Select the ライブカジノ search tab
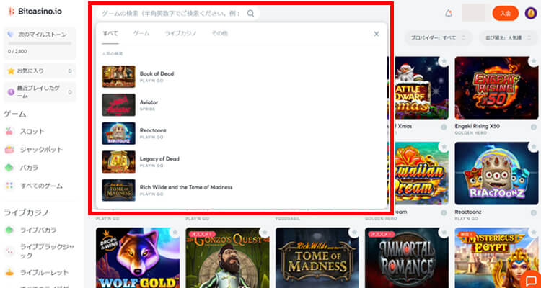The height and width of the screenshot is (288, 541). pyautogui.click(x=180, y=33)
